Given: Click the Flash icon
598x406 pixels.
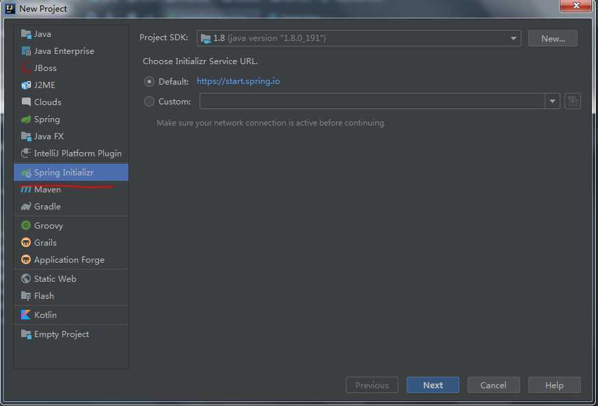Looking at the screenshot, I should [x=26, y=296].
